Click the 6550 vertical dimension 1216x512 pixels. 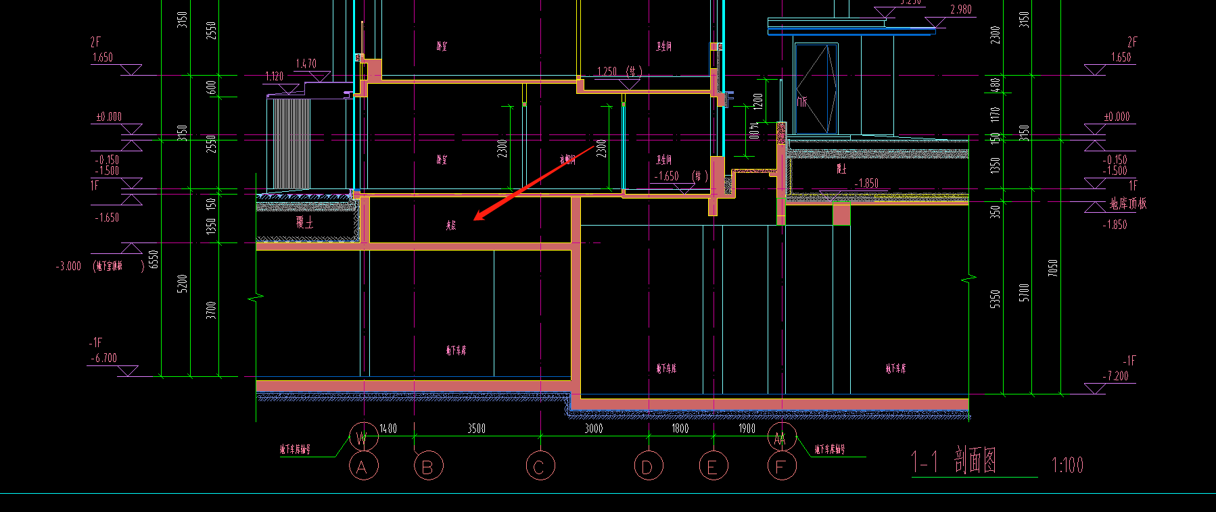tap(154, 259)
